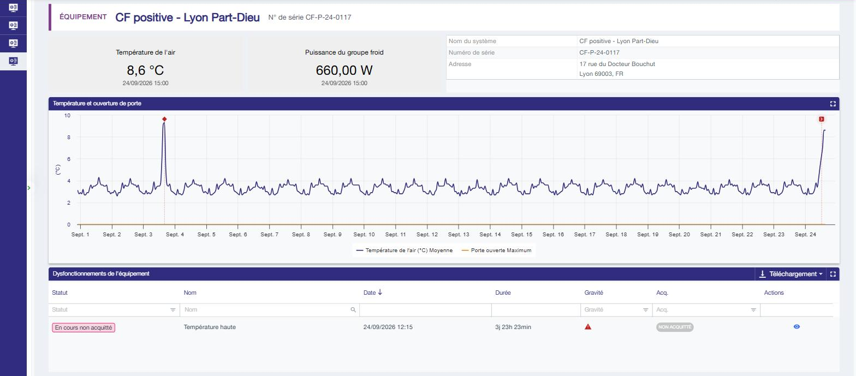Screen dimensions: 856x376
Task: Click the Statut column header
Action: pyautogui.click(x=60, y=293)
